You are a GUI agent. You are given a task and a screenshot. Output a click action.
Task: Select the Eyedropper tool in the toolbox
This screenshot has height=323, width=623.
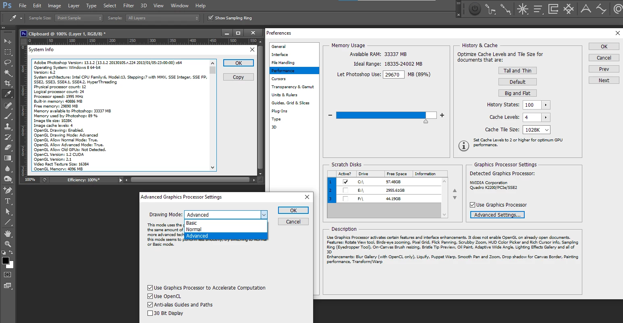coord(8,94)
